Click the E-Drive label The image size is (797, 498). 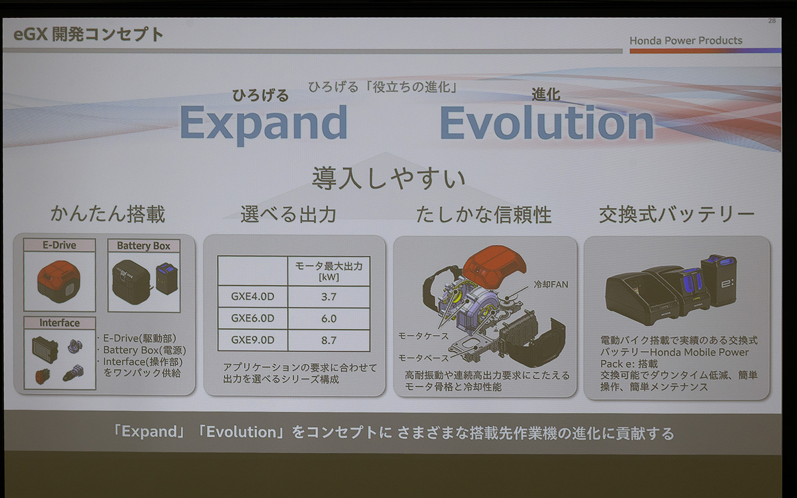tap(59, 245)
